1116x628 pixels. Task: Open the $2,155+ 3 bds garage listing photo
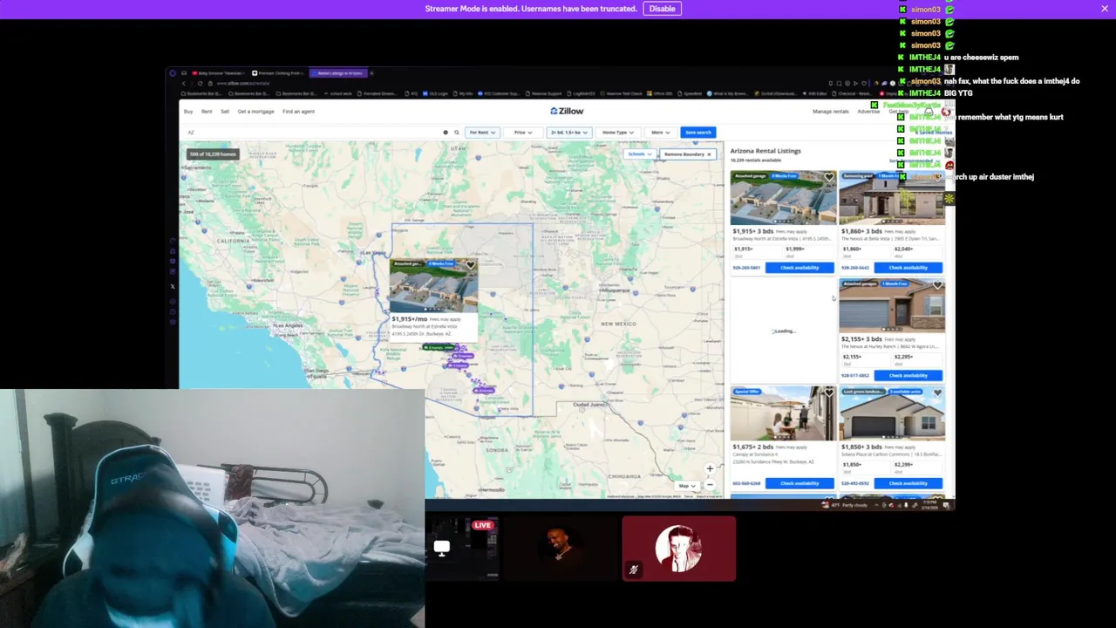[891, 306]
